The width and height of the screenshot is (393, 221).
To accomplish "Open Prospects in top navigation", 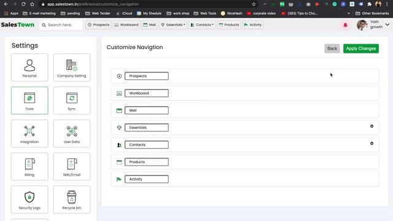I will click(x=98, y=25).
